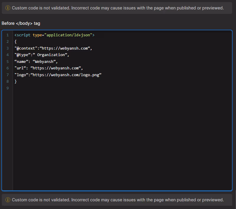
Task: Click the warning icon in the bottom banner
Action: tap(8, 200)
